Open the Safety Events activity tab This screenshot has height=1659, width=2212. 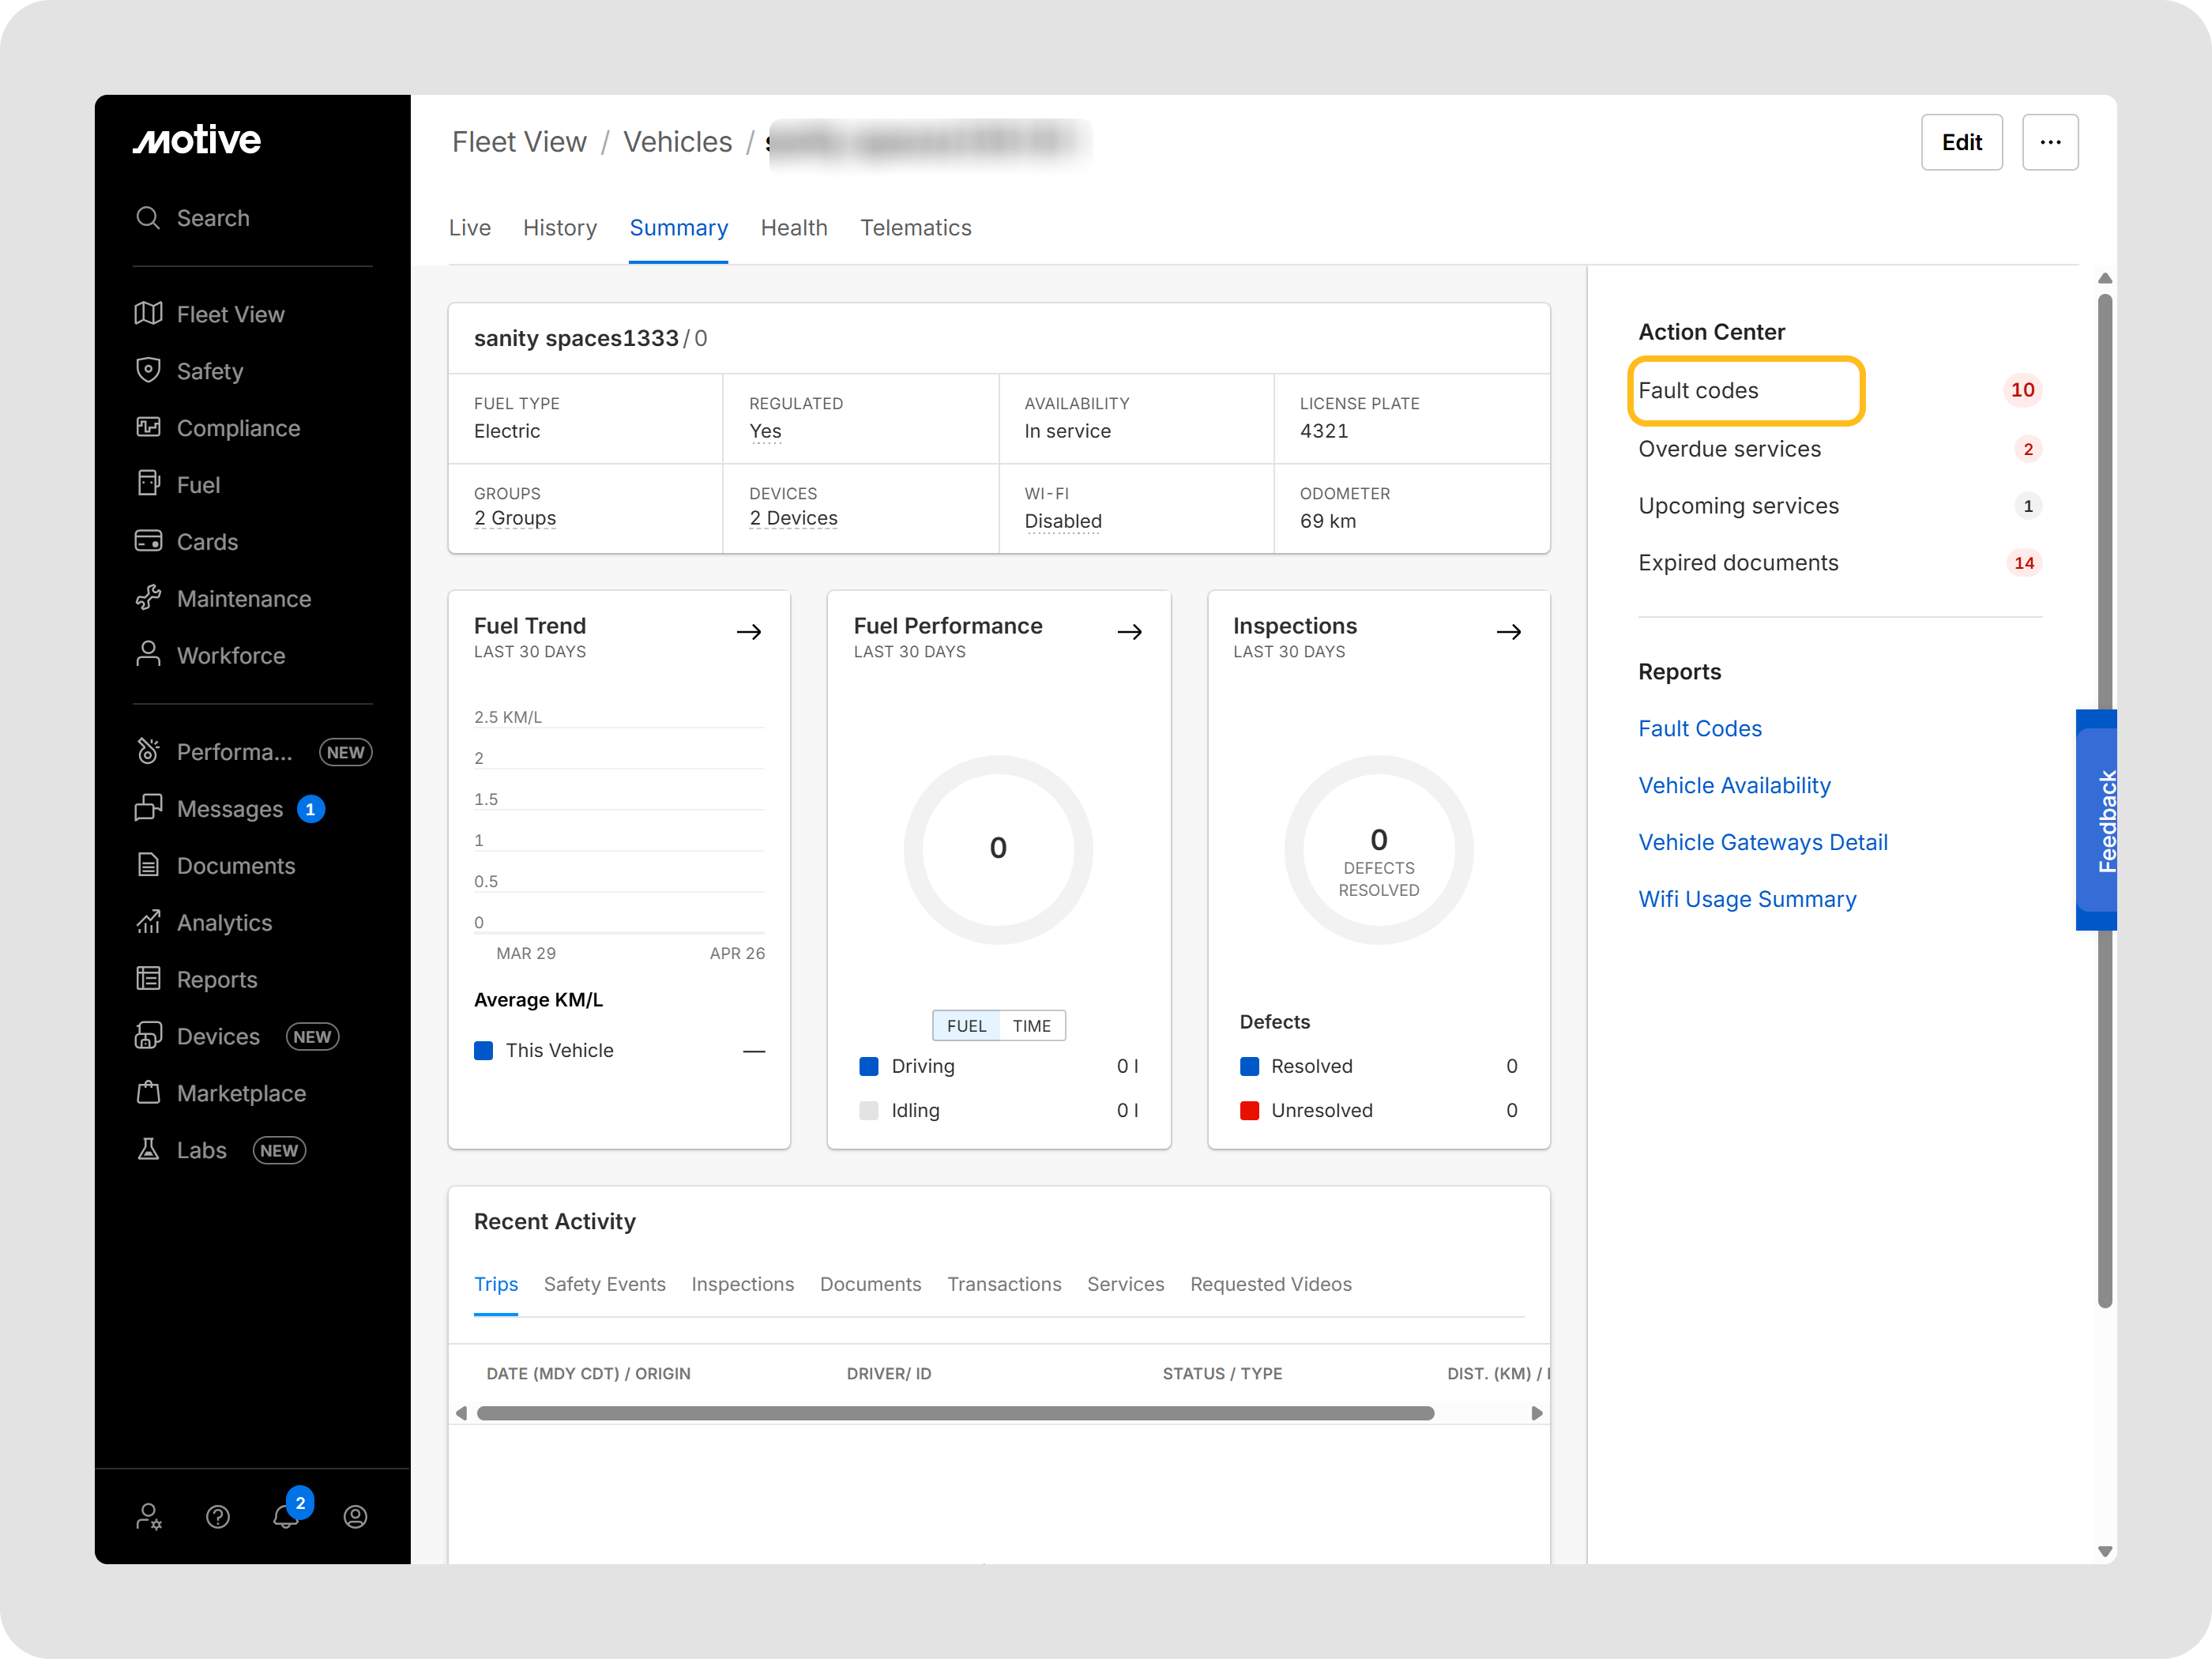click(x=605, y=1284)
